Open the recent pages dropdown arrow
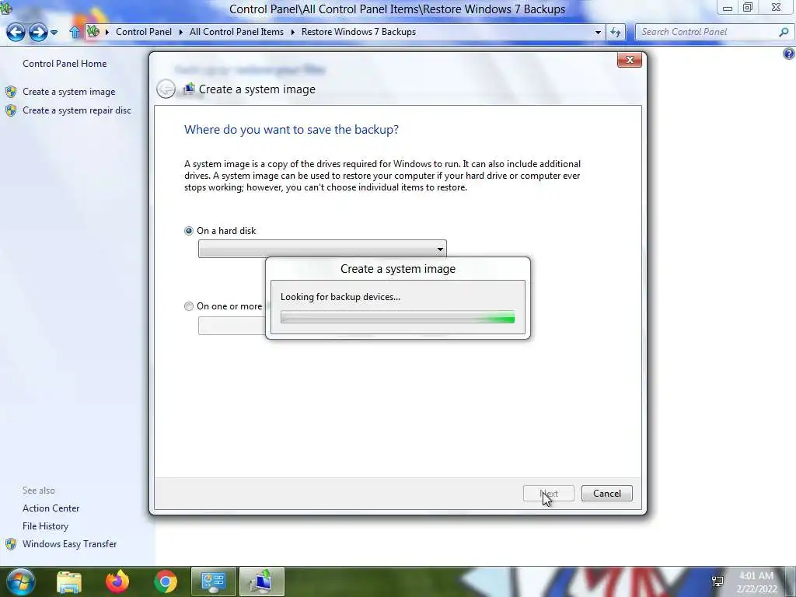 point(54,33)
